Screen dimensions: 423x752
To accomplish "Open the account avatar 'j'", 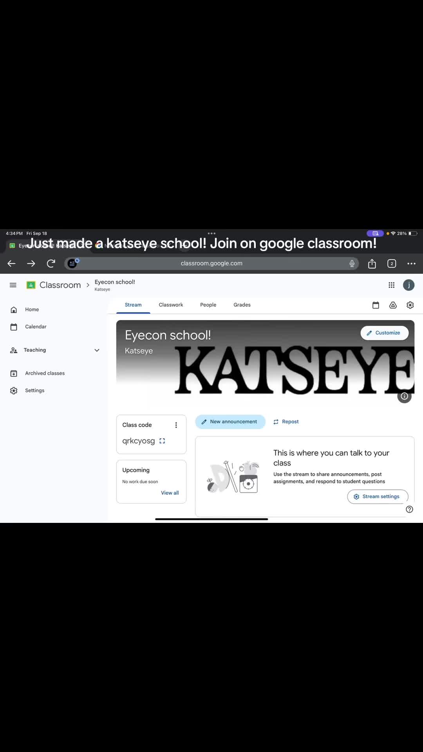I will (409, 285).
